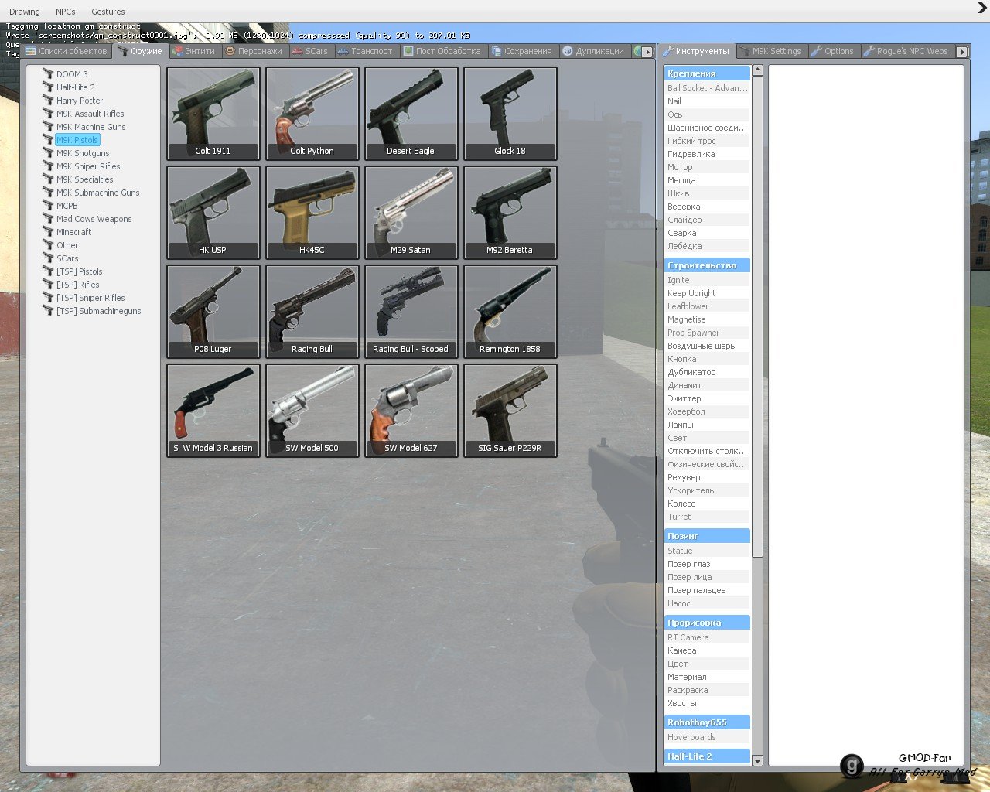
Task: Select the Сварка weld tool
Action: [707, 233]
